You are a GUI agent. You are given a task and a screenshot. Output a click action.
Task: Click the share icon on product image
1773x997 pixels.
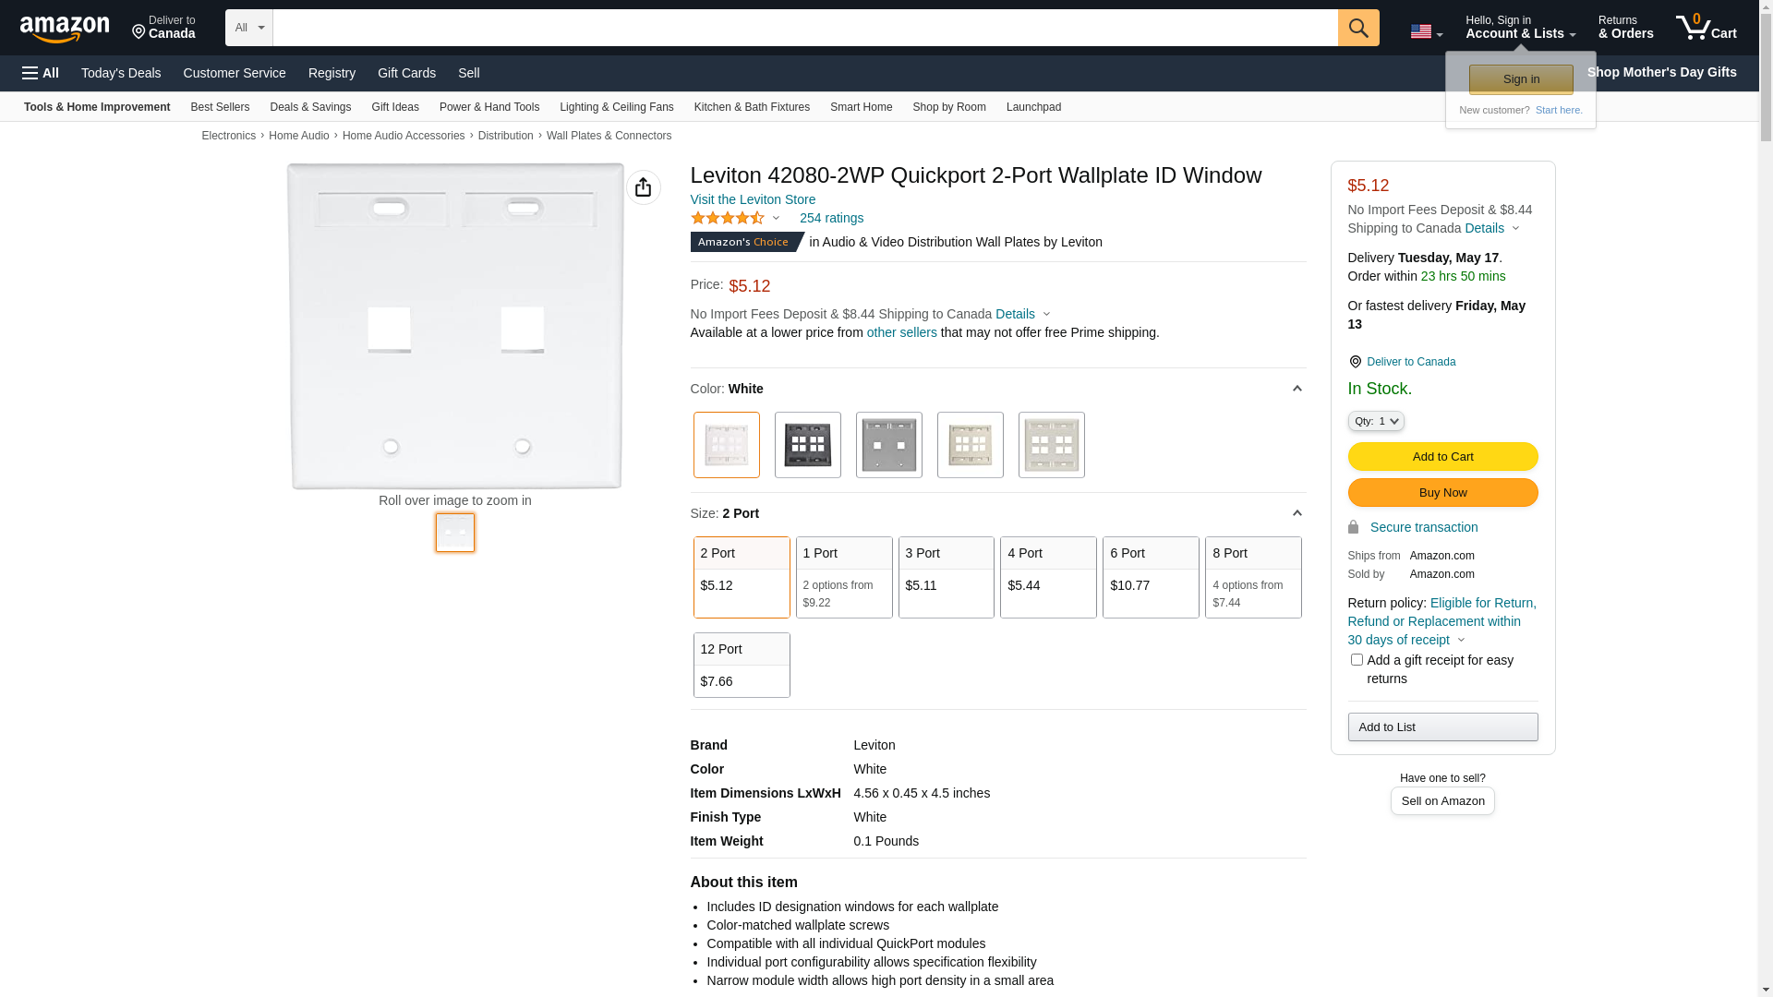pos(643,187)
